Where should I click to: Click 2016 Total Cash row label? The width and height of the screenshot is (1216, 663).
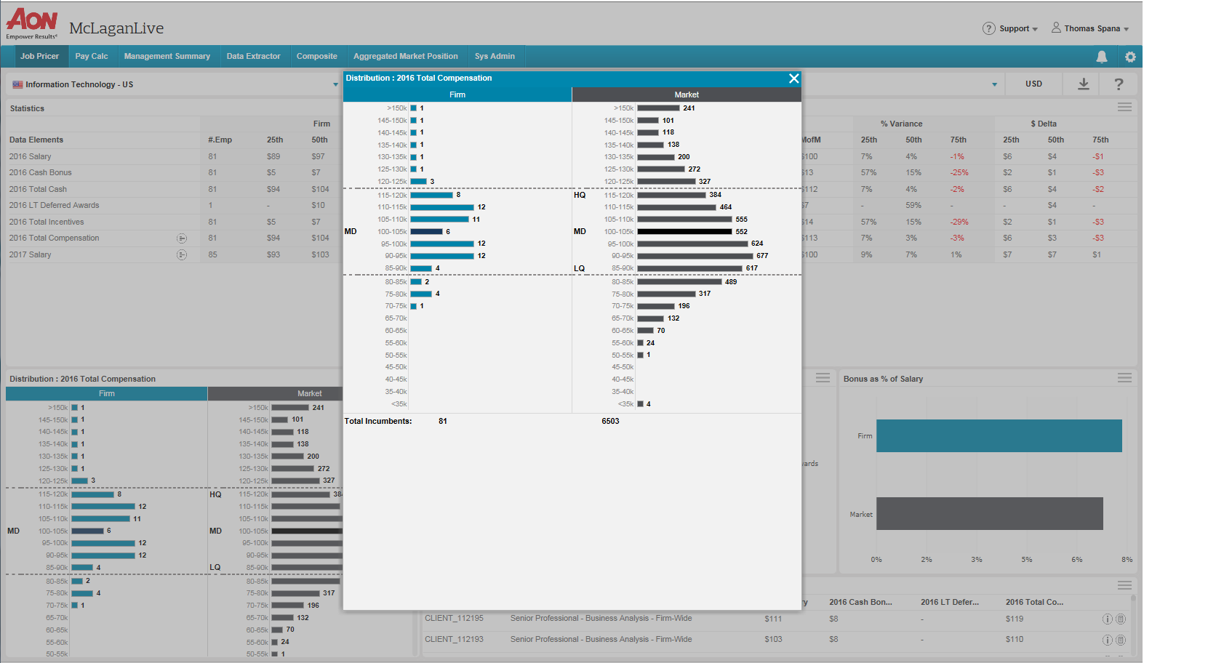pos(38,189)
